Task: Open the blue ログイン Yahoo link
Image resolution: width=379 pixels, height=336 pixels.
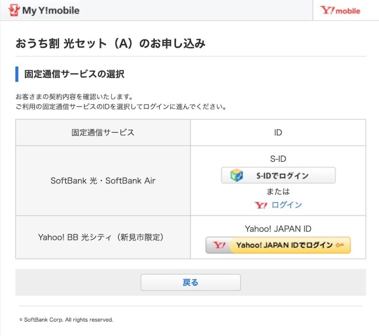Action: click(x=287, y=205)
